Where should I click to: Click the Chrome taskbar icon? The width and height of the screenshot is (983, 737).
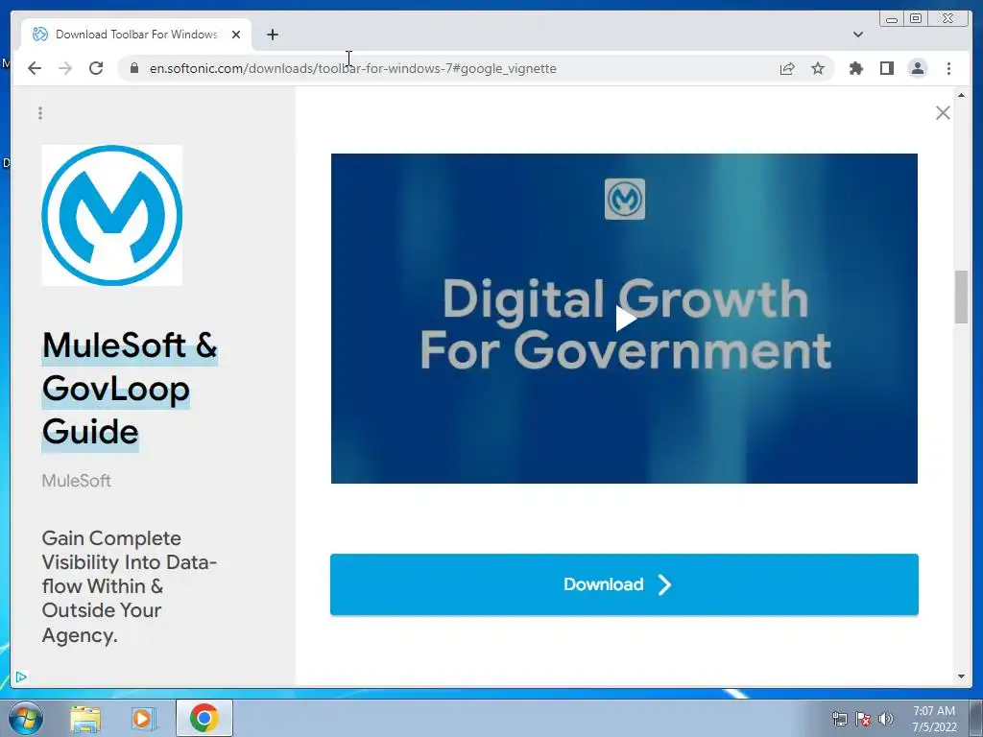204,718
